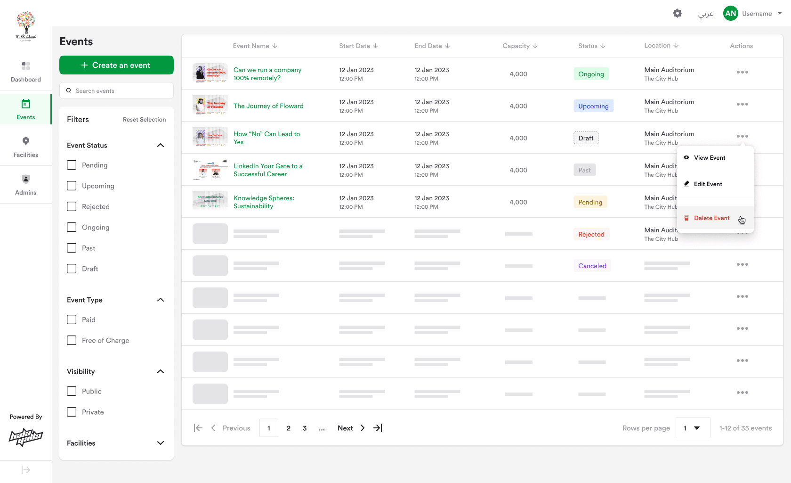Go to the Events sidebar section
This screenshot has width=791, height=483.
point(26,109)
